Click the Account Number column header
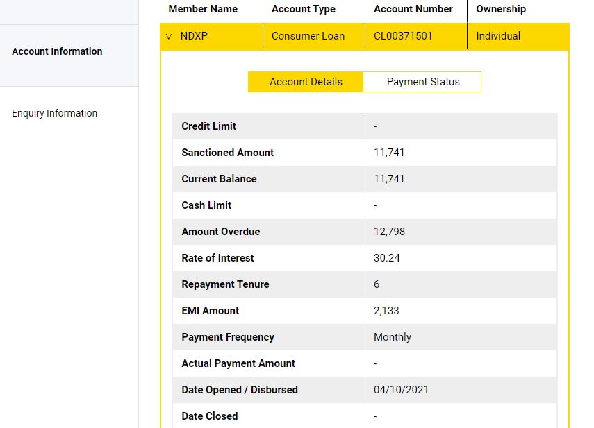This screenshot has width=594, height=428. (x=413, y=9)
